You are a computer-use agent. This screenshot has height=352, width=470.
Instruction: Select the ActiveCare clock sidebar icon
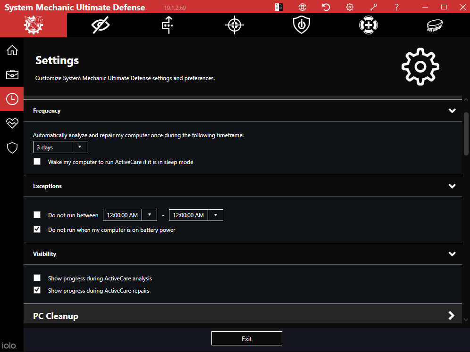click(x=12, y=99)
